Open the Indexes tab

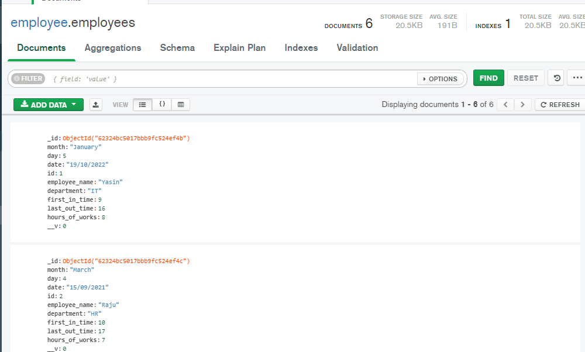tap(301, 48)
